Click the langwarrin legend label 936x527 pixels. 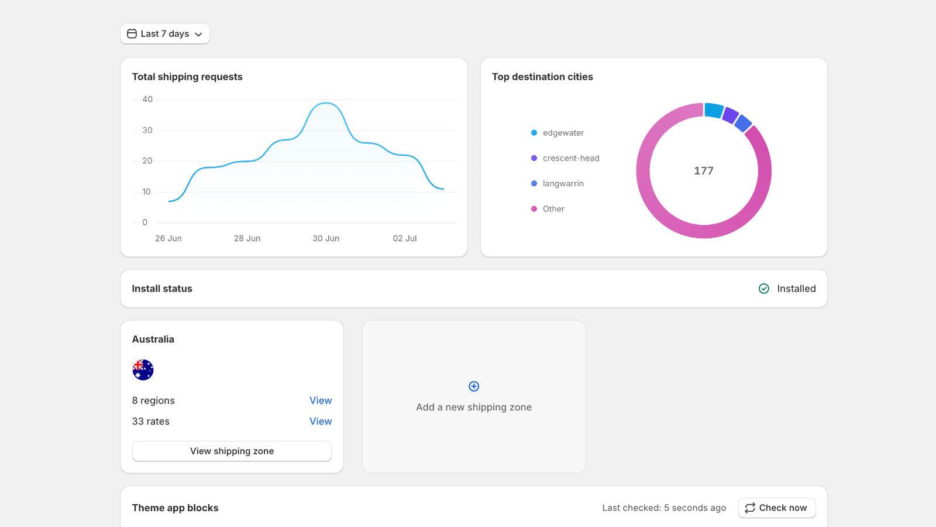(x=563, y=183)
